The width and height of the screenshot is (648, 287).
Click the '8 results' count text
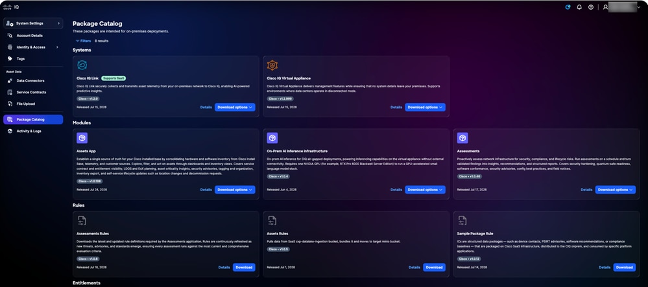click(x=102, y=41)
